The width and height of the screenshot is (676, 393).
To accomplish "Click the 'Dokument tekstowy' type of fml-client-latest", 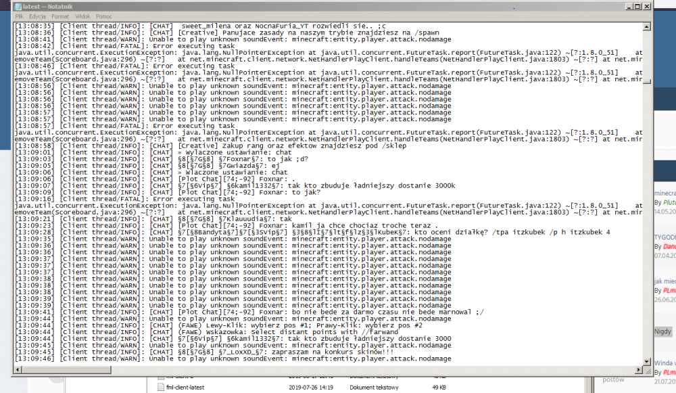I will point(374,388).
